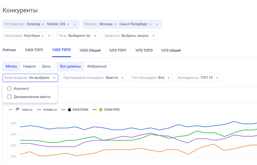Open the Запросы query selector
Image resolution: width=257 pixels, height=165 pixels.
coord(130,36)
